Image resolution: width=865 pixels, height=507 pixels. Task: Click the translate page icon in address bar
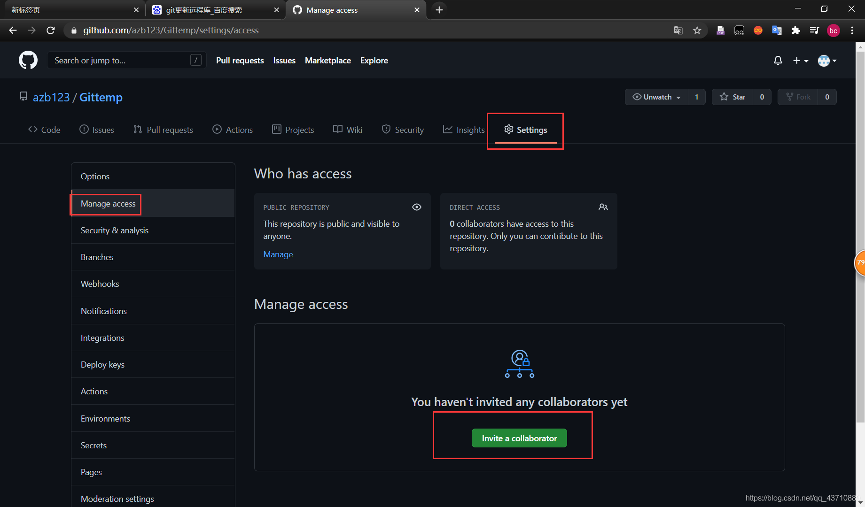(678, 31)
